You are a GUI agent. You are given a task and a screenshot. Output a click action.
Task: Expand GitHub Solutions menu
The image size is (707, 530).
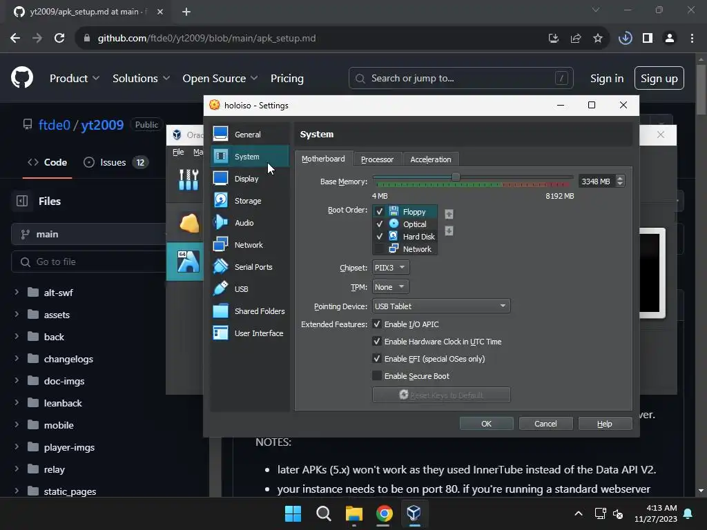pyautogui.click(x=141, y=79)
